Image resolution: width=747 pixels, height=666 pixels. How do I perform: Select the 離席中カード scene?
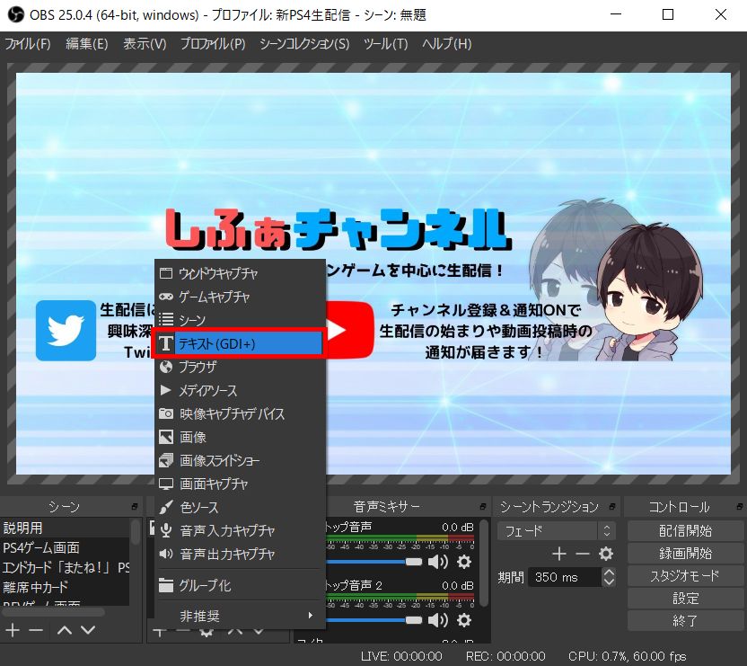click(65, 586)
